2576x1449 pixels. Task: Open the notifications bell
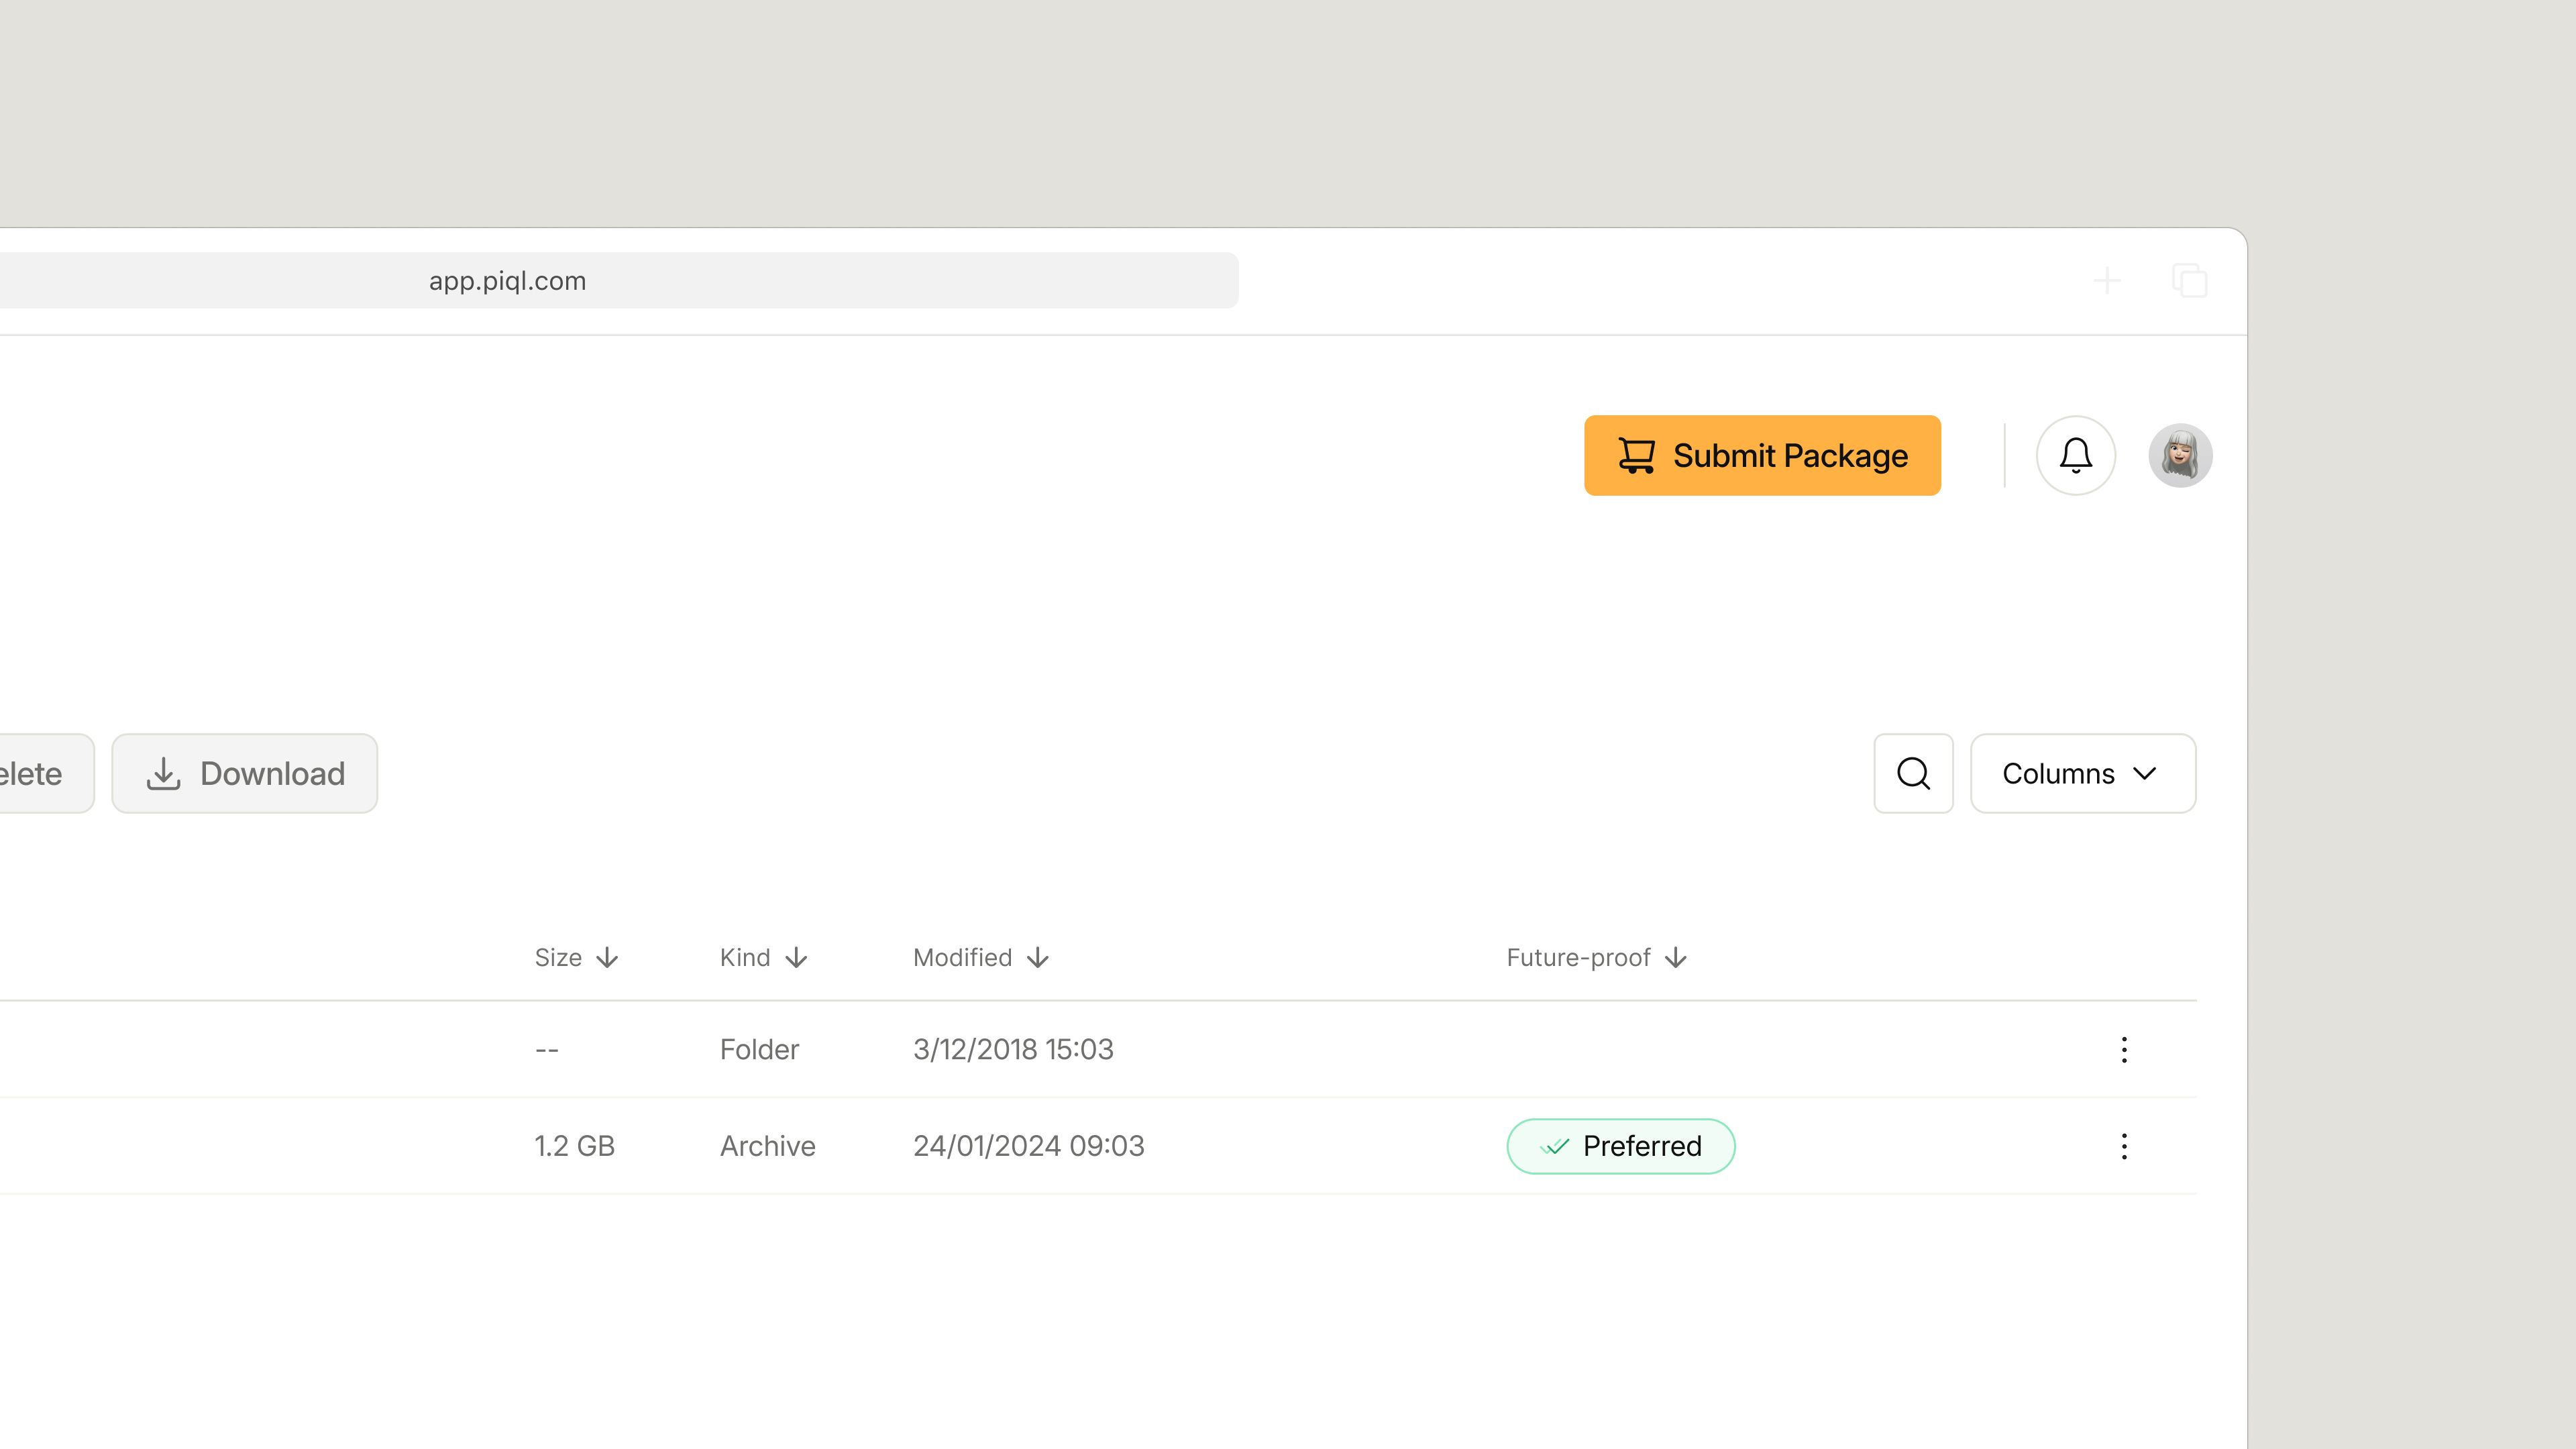coord(2076,455)
